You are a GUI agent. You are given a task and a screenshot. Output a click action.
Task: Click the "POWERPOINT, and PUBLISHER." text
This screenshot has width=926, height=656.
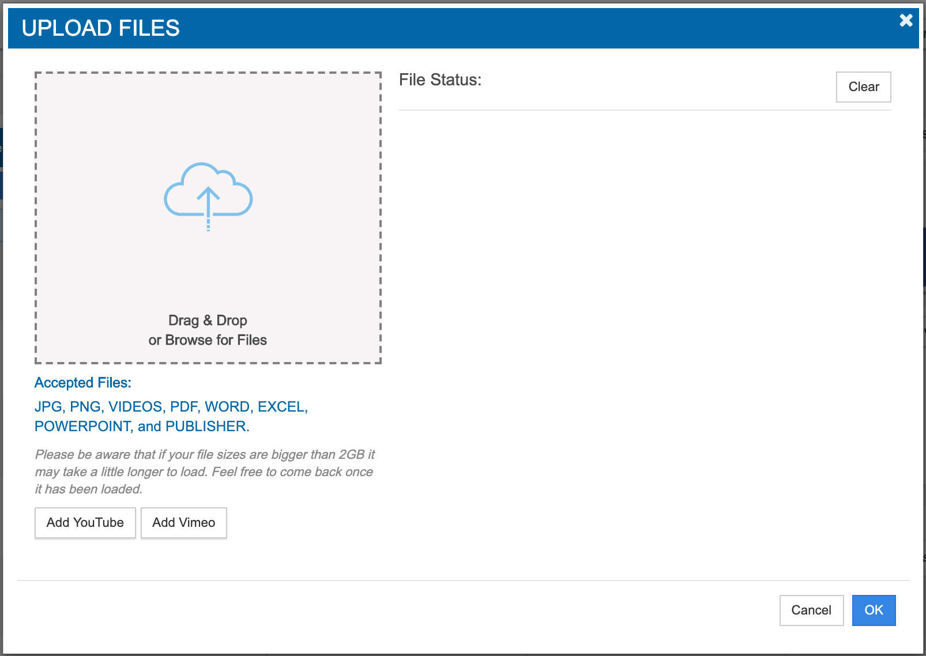click(142, 427)
